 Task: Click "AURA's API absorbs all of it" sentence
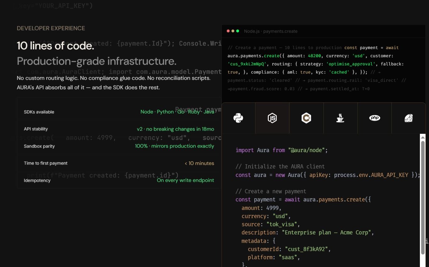click(x=88, y=87)
